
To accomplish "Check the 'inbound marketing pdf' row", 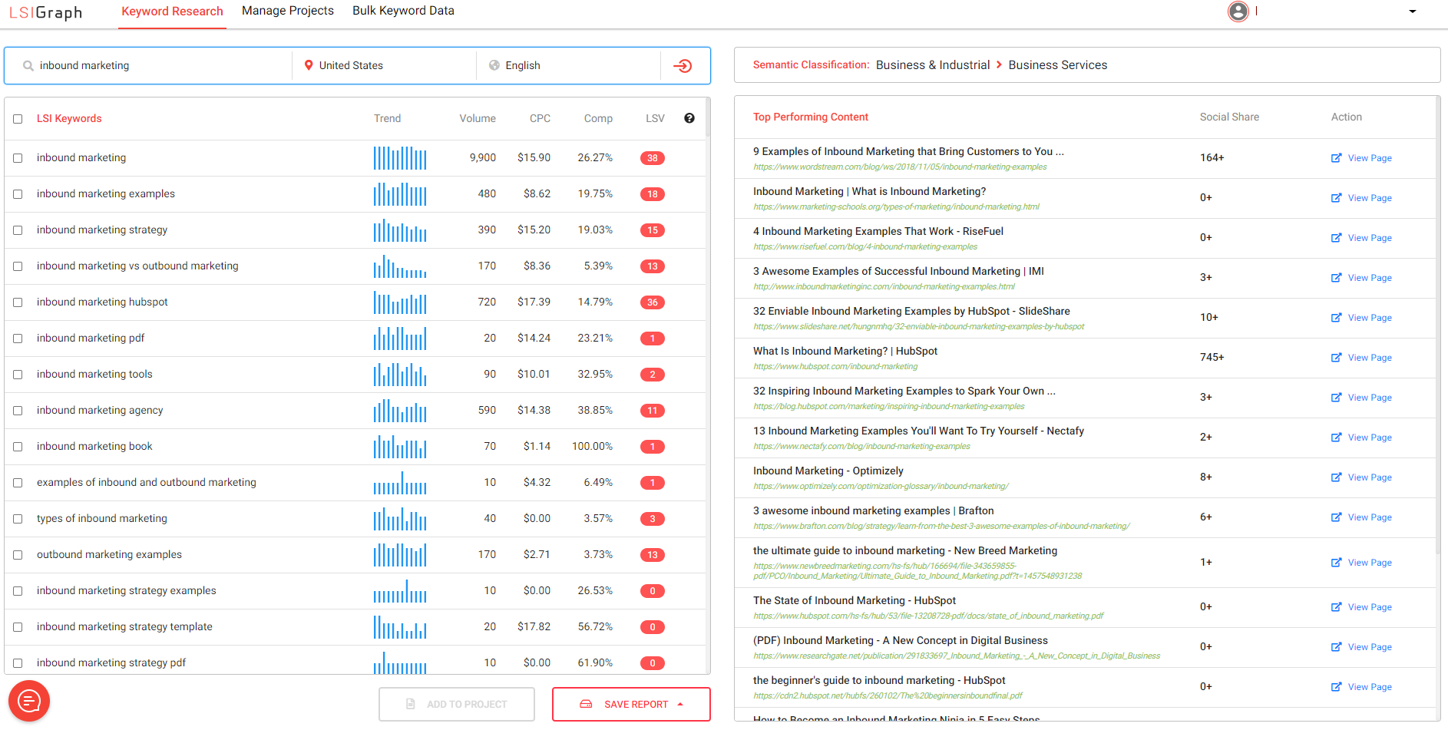I will 18,339.
